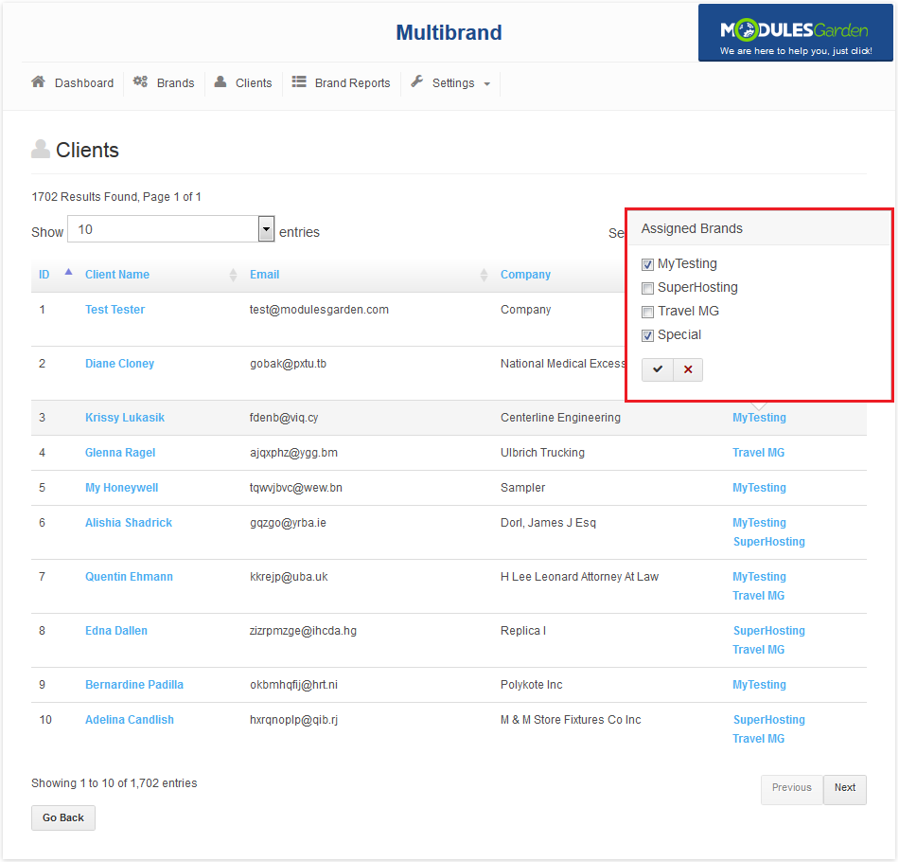
Task: Click company M & M Store Fixtures Co Inc
Action: coord(571,720)
